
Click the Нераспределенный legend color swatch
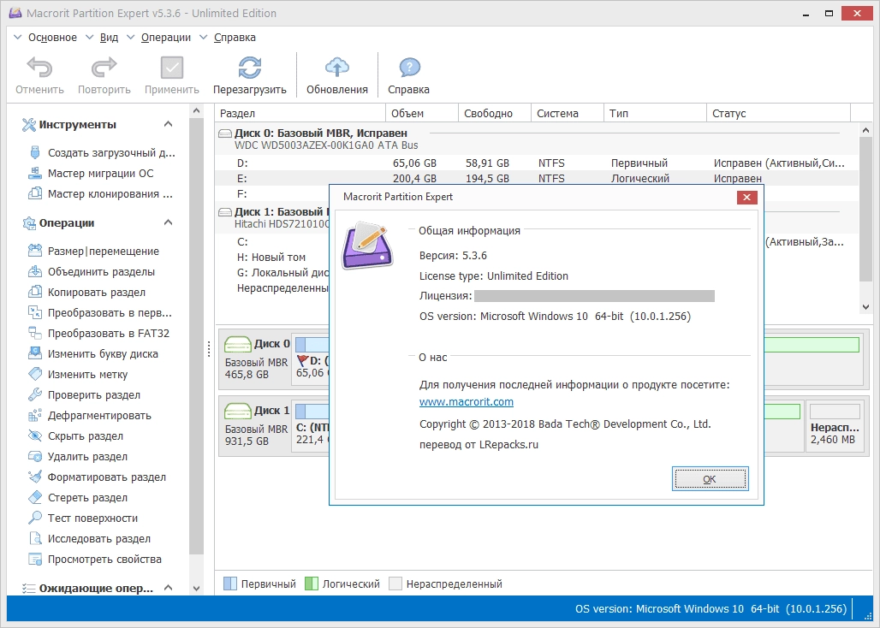[395, 584]
